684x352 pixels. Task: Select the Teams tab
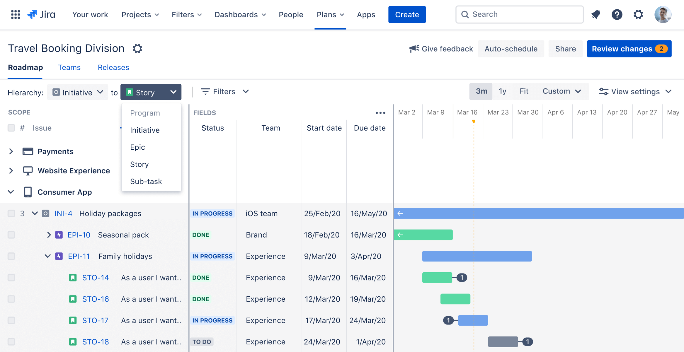pos(69,67)
